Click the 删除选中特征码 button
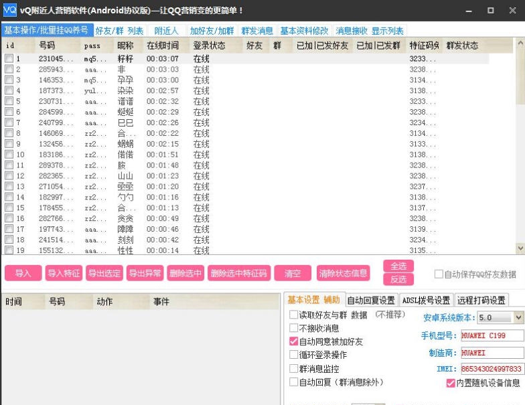525x405 pixels. coord(239,273)
